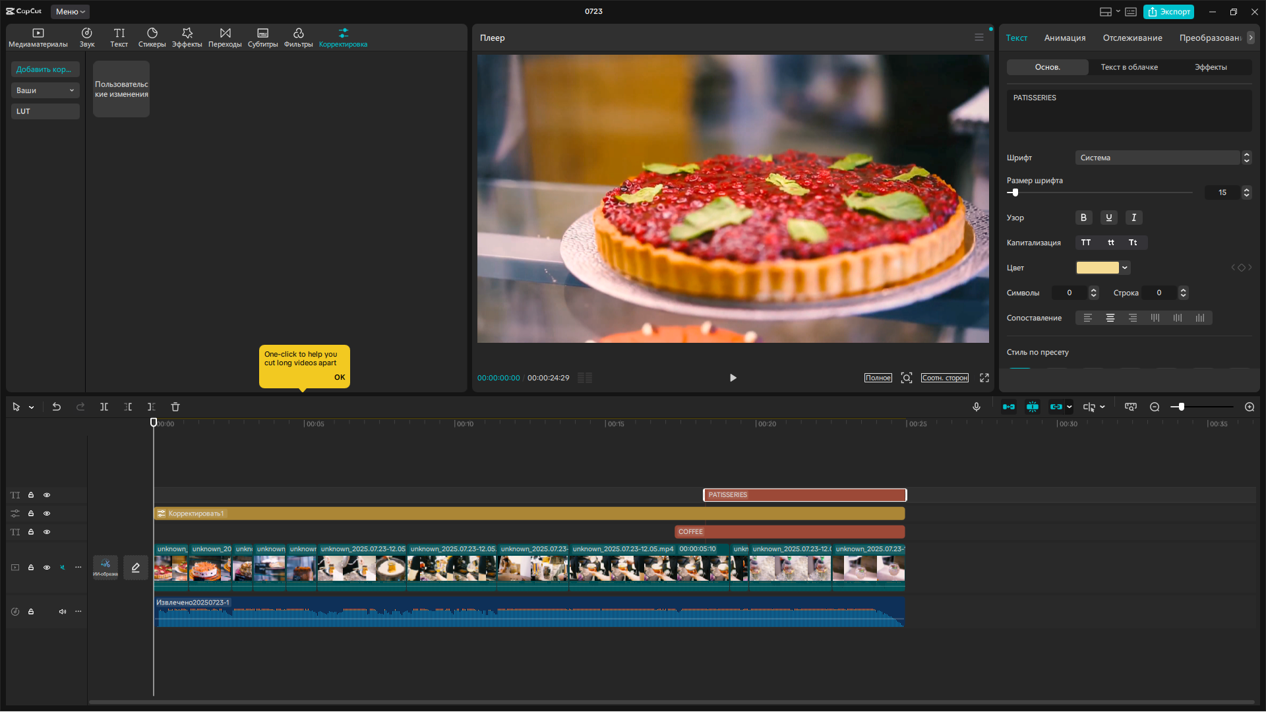This screenshot has width=1266, height=712.
Task: Expand the Ваши dropdown in left panel
Action: pyautogui.click(x=45, y=90)
